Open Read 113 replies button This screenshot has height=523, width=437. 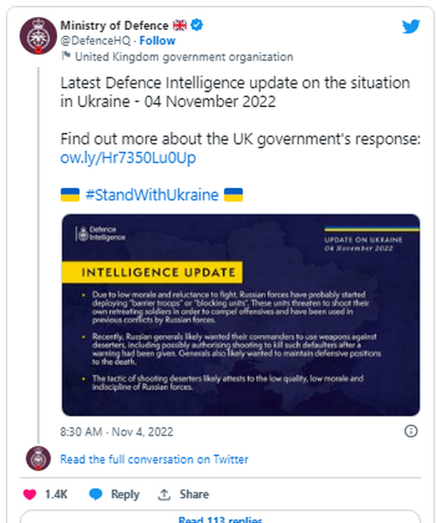220,518
